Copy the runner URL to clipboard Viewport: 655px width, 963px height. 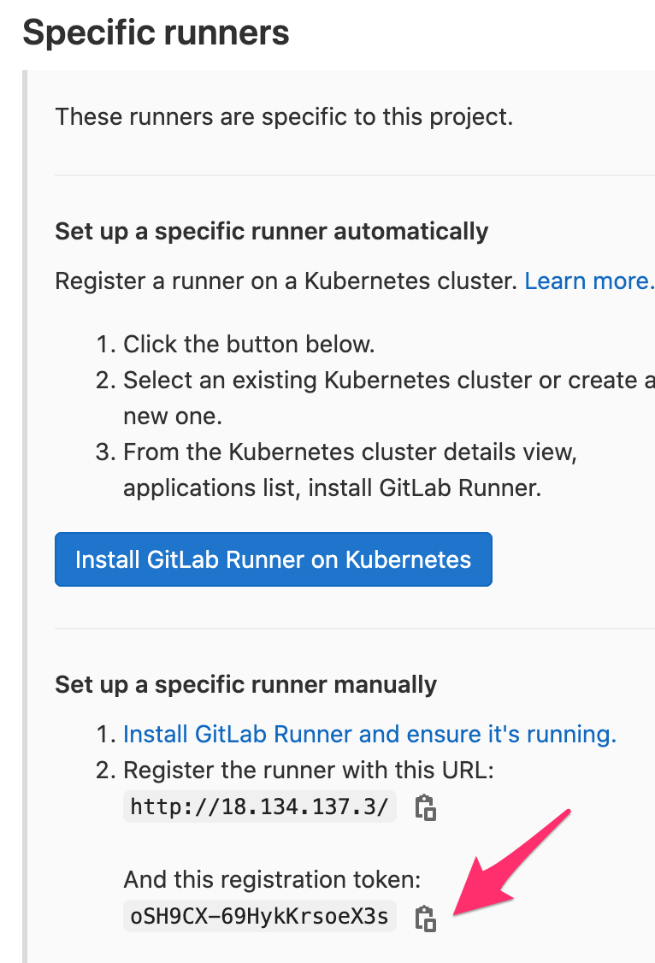(x=426, y=807)
